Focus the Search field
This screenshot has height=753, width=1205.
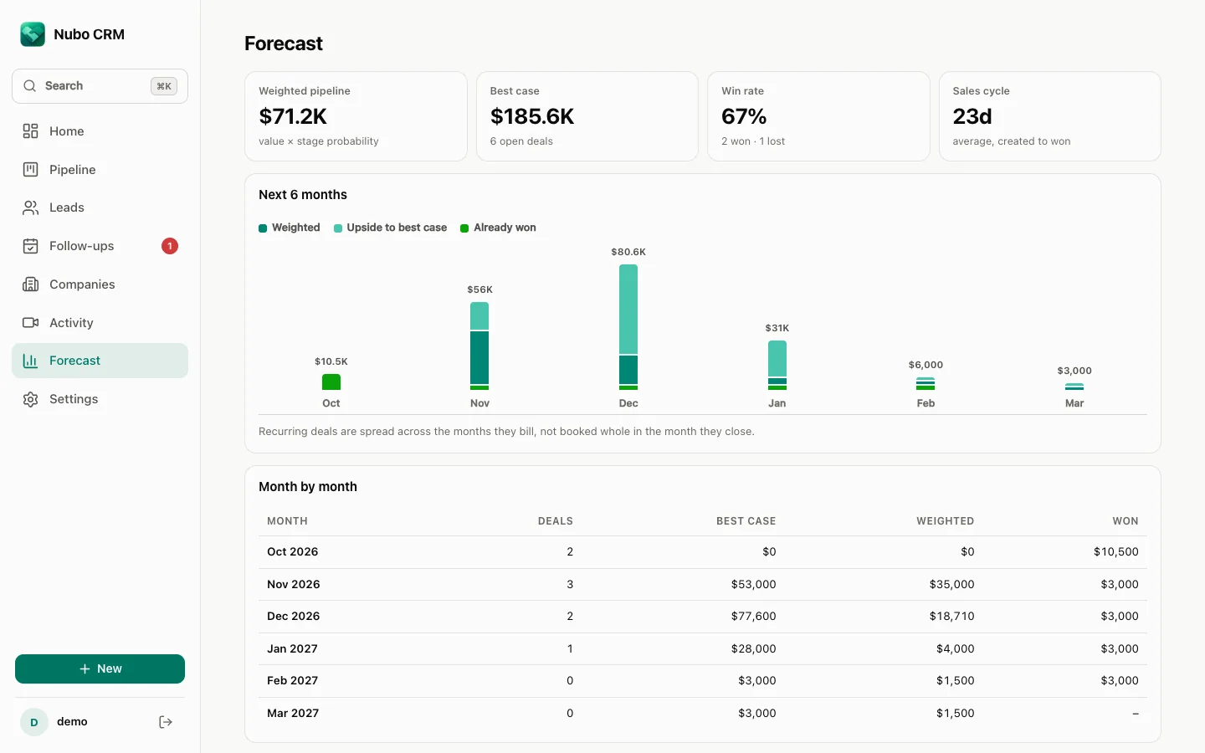tap(100, 86)
